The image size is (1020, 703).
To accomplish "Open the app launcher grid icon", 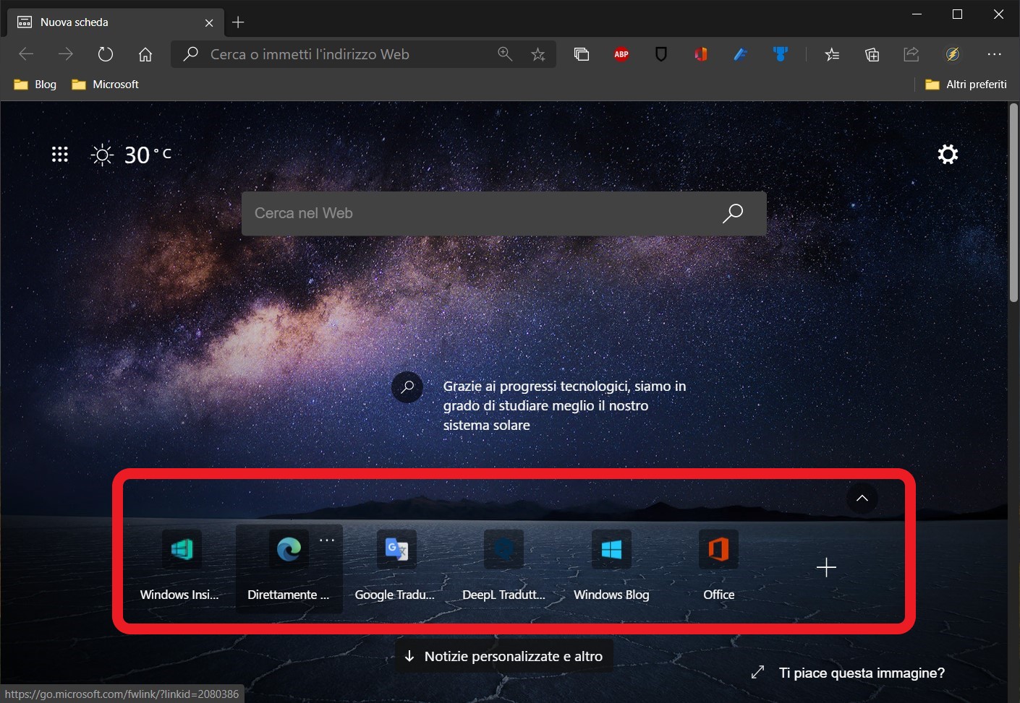I will [x=60, y=154].
